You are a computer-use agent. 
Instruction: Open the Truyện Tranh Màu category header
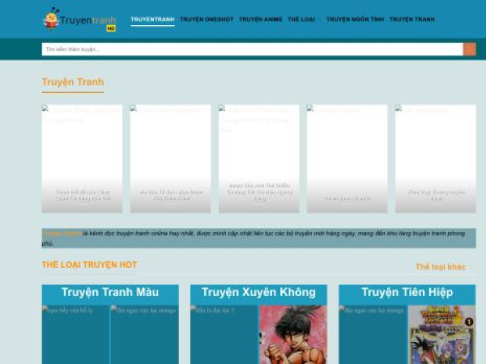110,293
